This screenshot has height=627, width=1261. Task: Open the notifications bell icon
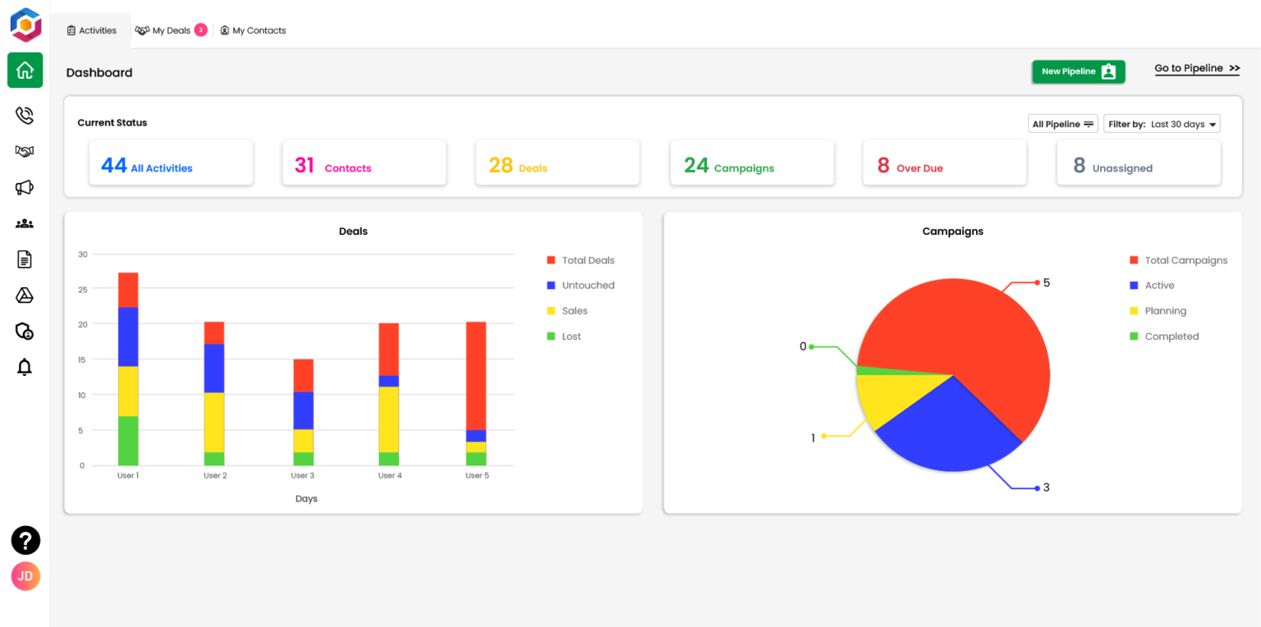tap(25, 367)
